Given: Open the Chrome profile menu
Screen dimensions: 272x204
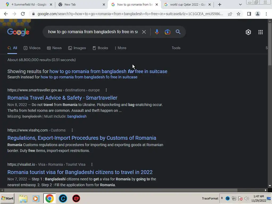Looking at the screenshot, I should click(258, 14).
